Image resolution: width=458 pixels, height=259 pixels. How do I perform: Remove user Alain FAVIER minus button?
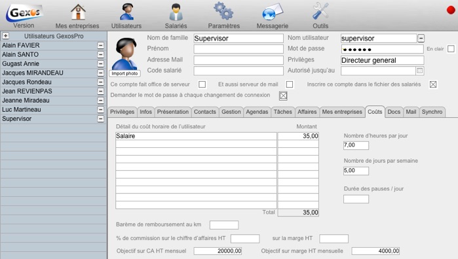(100, 46)
